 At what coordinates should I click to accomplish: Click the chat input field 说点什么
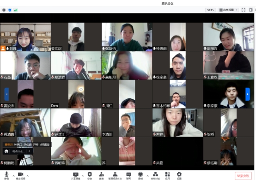[18, 151]
